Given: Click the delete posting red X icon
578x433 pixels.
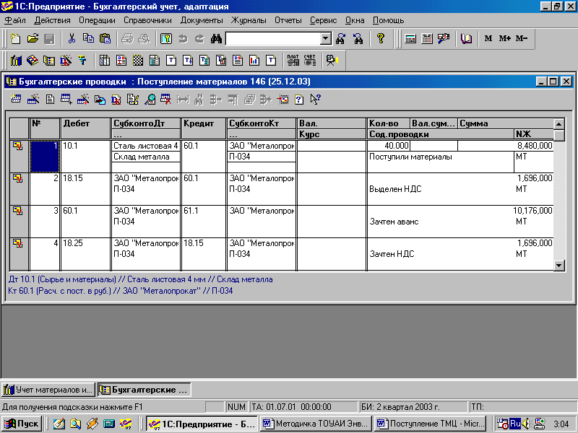Looking at the screenshot, I should 166,100.
